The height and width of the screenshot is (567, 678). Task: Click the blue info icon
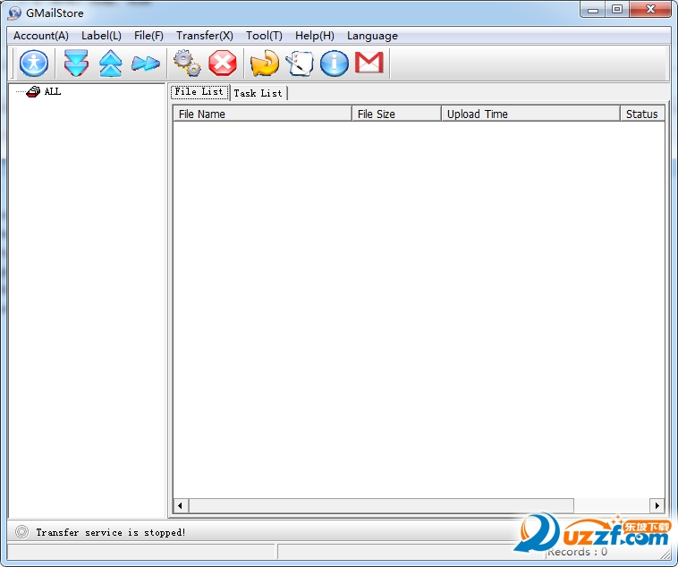[335, 63]
